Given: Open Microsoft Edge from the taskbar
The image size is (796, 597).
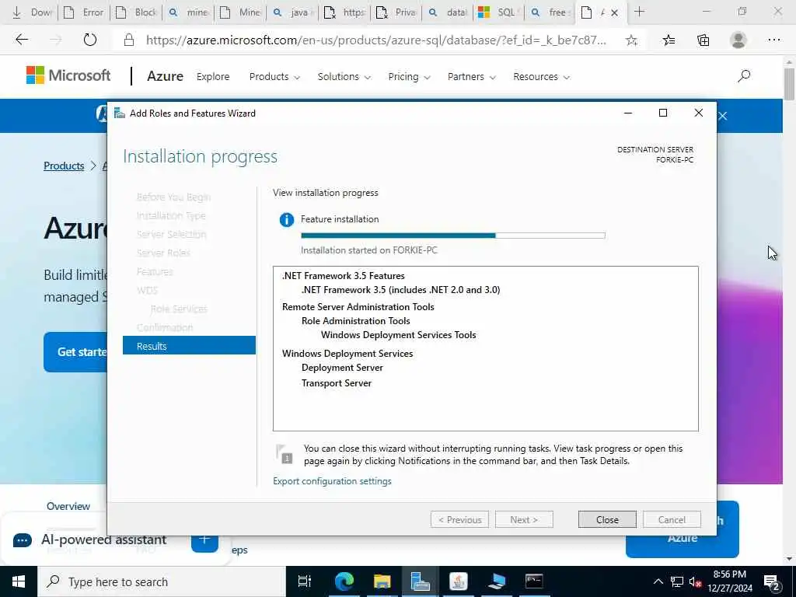Looking at the screenshot, I should pyautogui.click(x=344, y=581).
